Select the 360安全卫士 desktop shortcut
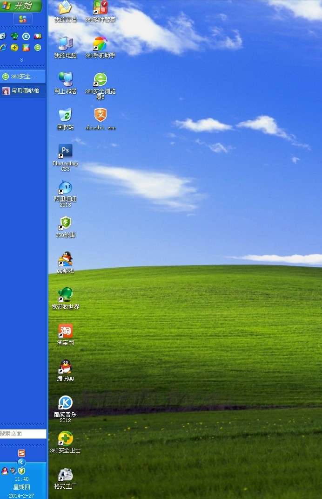The height and width of the screenshot is (499, 322). click(x=66, y=443)
